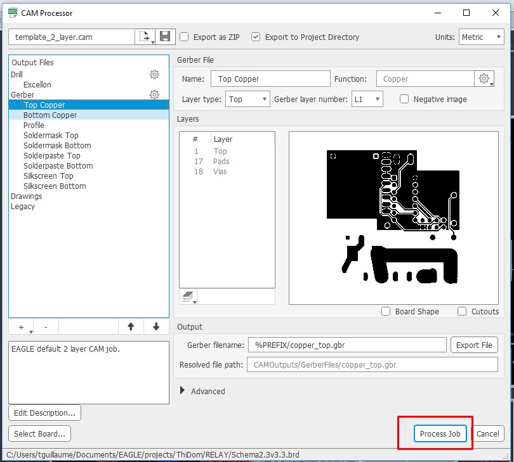
Task: Disable Export to Project Directory
Action: (255, 37)
